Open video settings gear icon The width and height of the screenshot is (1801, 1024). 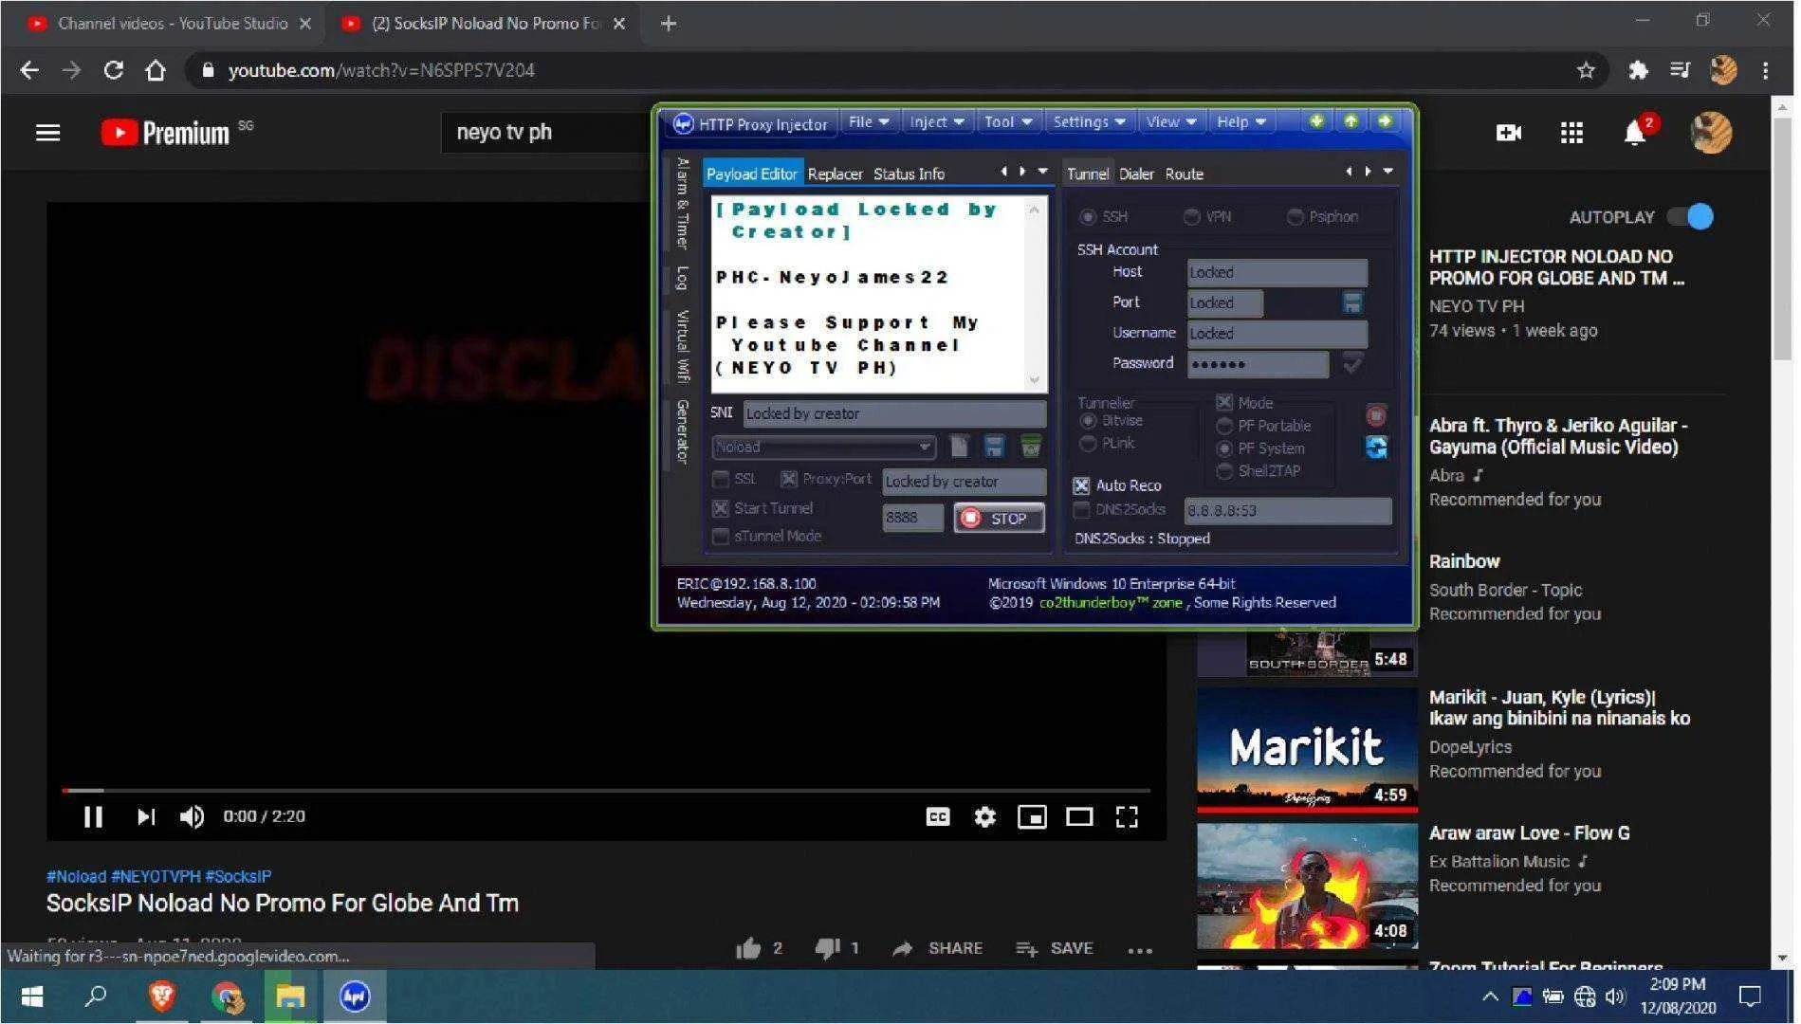(985, 817)
